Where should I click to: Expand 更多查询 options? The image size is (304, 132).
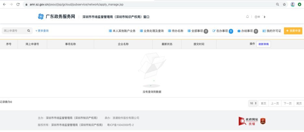[x=42, y=31]
